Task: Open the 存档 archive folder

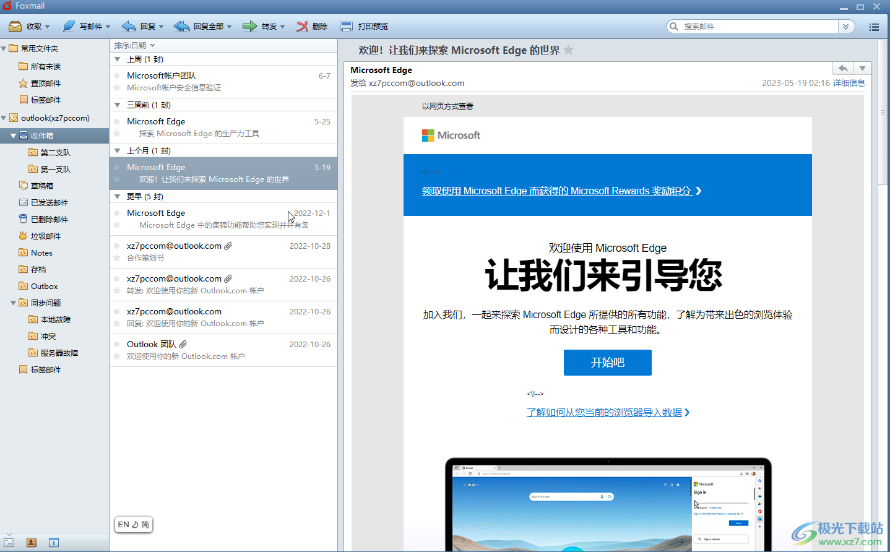Action: pos(38,269)
